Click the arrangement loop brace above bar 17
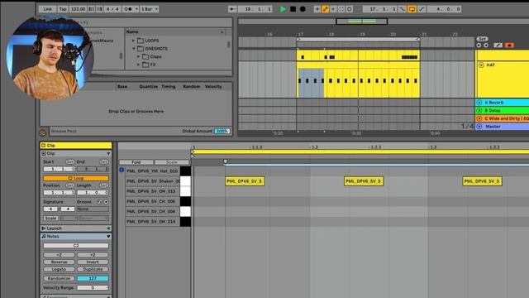The height and width of the screenshot is (298, 529). [x=358, y=40]
